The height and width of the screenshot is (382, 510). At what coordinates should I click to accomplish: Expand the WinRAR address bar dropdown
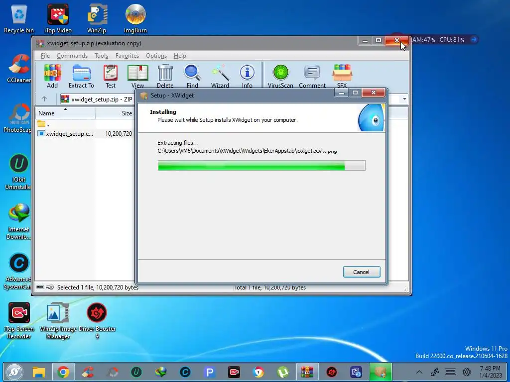404,99
